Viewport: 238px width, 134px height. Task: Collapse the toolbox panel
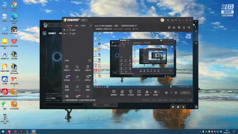pos(90,60)
